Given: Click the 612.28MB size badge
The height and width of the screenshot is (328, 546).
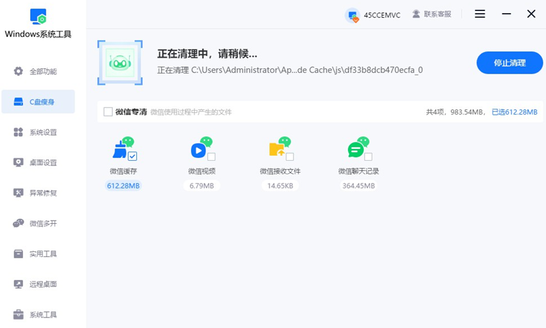Looking at the screenshot, I should click(123, 186).
